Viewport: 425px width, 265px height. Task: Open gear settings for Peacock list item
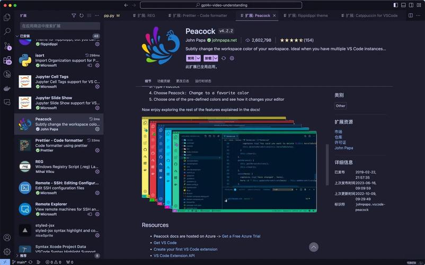[98, 129]
